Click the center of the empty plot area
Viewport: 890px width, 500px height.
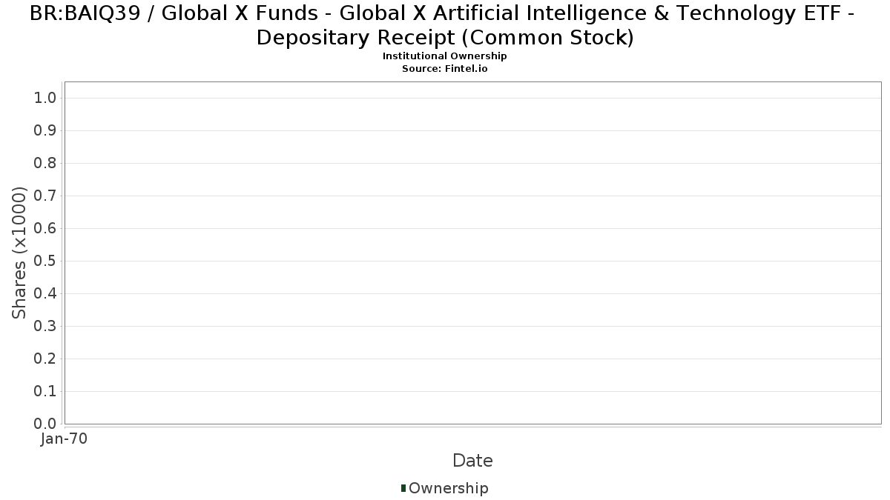tap(472, 253)
